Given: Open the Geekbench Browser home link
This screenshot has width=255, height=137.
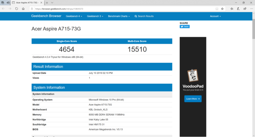Looking at the screenshot, I should click(46, 16).
